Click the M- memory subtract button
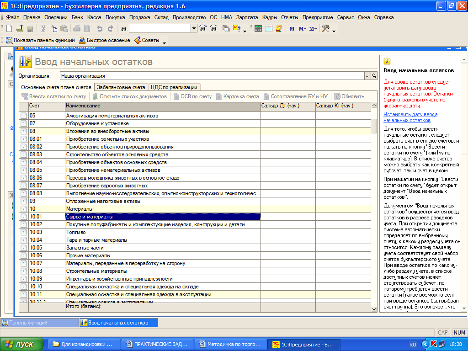 313,29
